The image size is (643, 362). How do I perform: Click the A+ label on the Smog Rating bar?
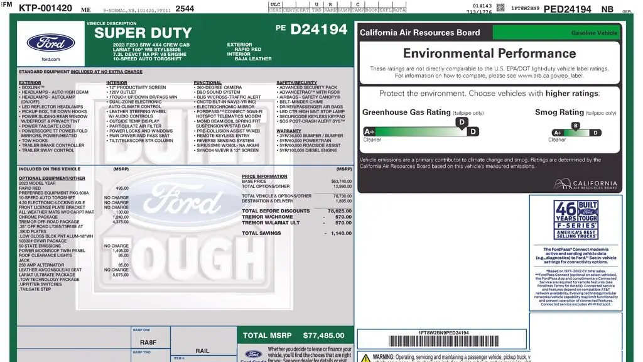coord(558,133)
